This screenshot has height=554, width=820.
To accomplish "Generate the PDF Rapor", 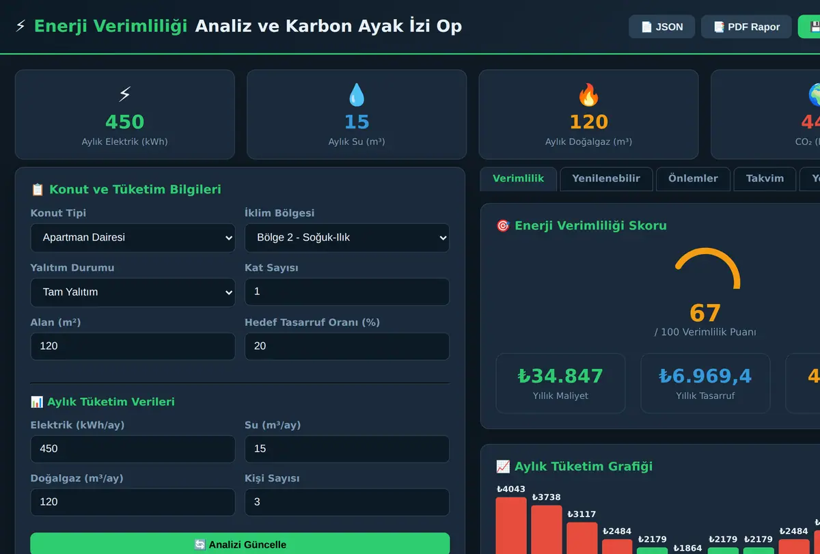I will (746, 27).
